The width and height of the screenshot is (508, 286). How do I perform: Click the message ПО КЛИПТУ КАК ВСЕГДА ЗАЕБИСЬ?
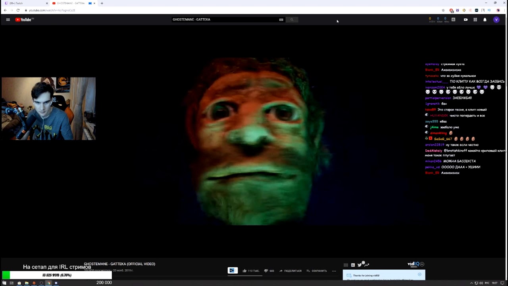tap(477, 81)
